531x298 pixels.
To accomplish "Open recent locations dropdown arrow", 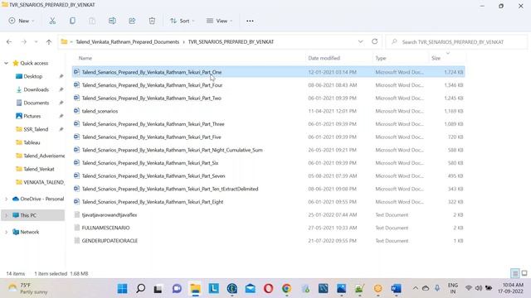I will pyautogui.click(x=36, y=42).
